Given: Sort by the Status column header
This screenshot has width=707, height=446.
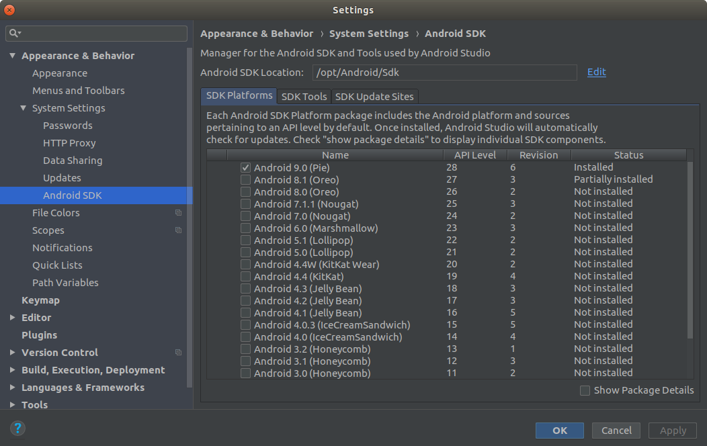Looking at the screenshot, I should click(x=628, y=155).
